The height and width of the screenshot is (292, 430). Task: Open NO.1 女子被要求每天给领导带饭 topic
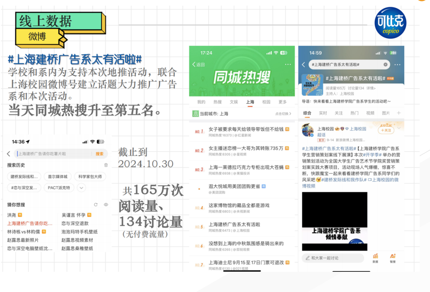pyautogui.click(x=242, y=132)
